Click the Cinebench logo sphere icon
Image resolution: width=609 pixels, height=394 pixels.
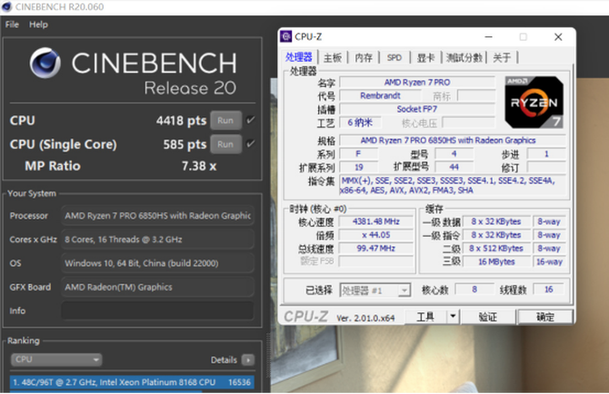(45, 63)
